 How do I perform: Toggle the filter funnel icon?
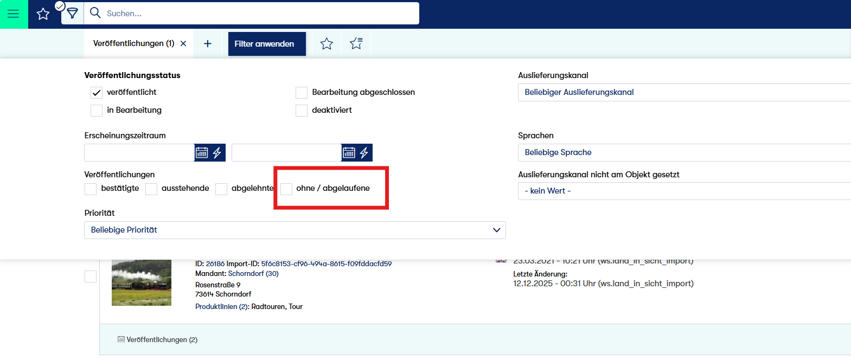[72, 14]
